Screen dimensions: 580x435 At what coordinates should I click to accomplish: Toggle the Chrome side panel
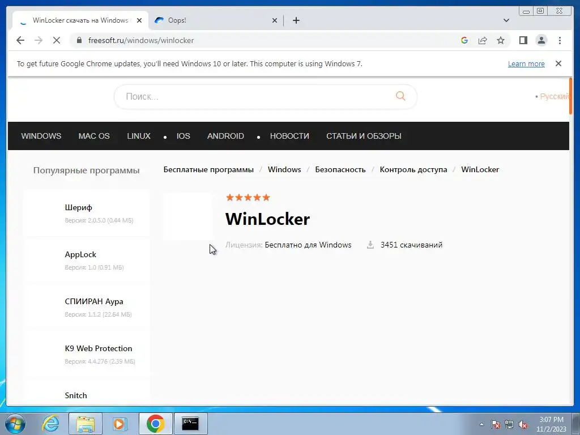click(x=523, y=40)
